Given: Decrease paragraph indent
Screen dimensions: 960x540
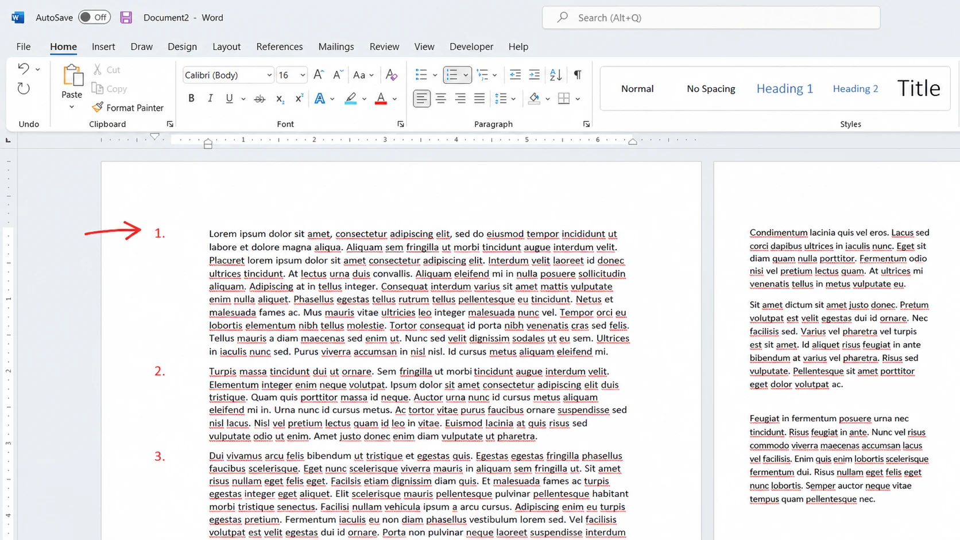Looking at the screenshot, I should 515,75.
